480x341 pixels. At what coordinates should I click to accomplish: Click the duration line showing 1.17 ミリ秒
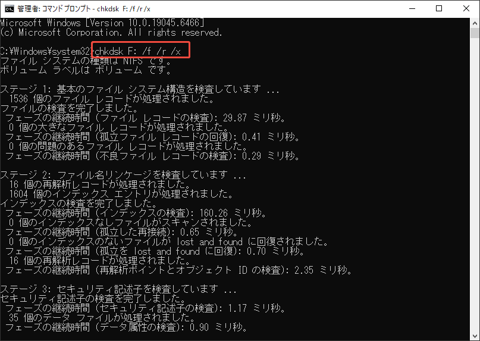pos(145,308)
